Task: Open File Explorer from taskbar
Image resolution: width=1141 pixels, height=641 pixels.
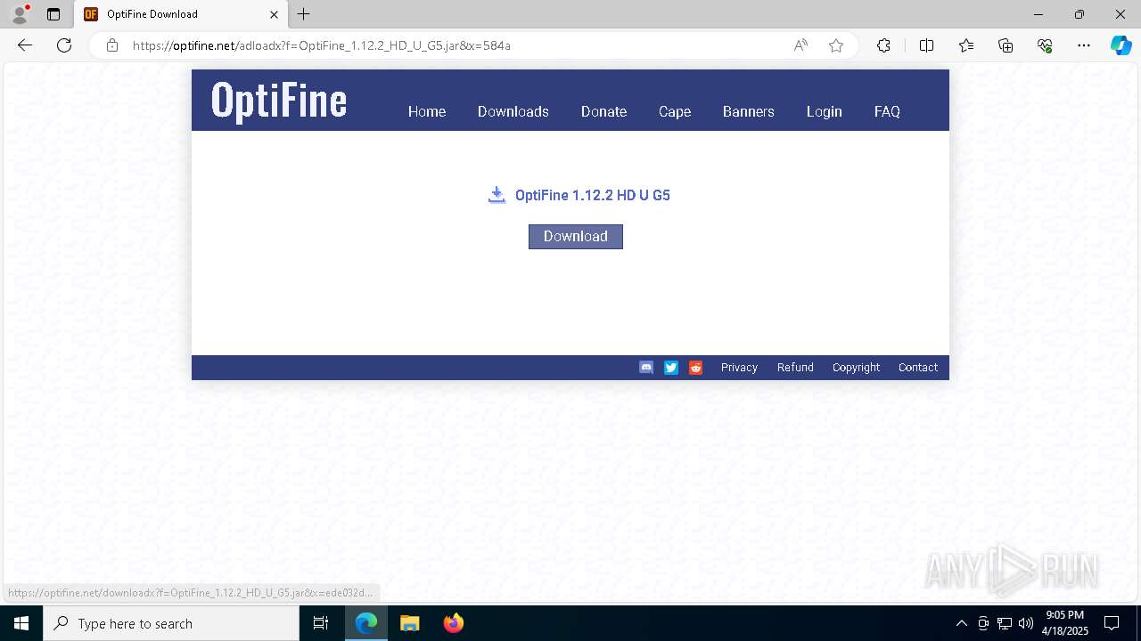Action: 409,623
